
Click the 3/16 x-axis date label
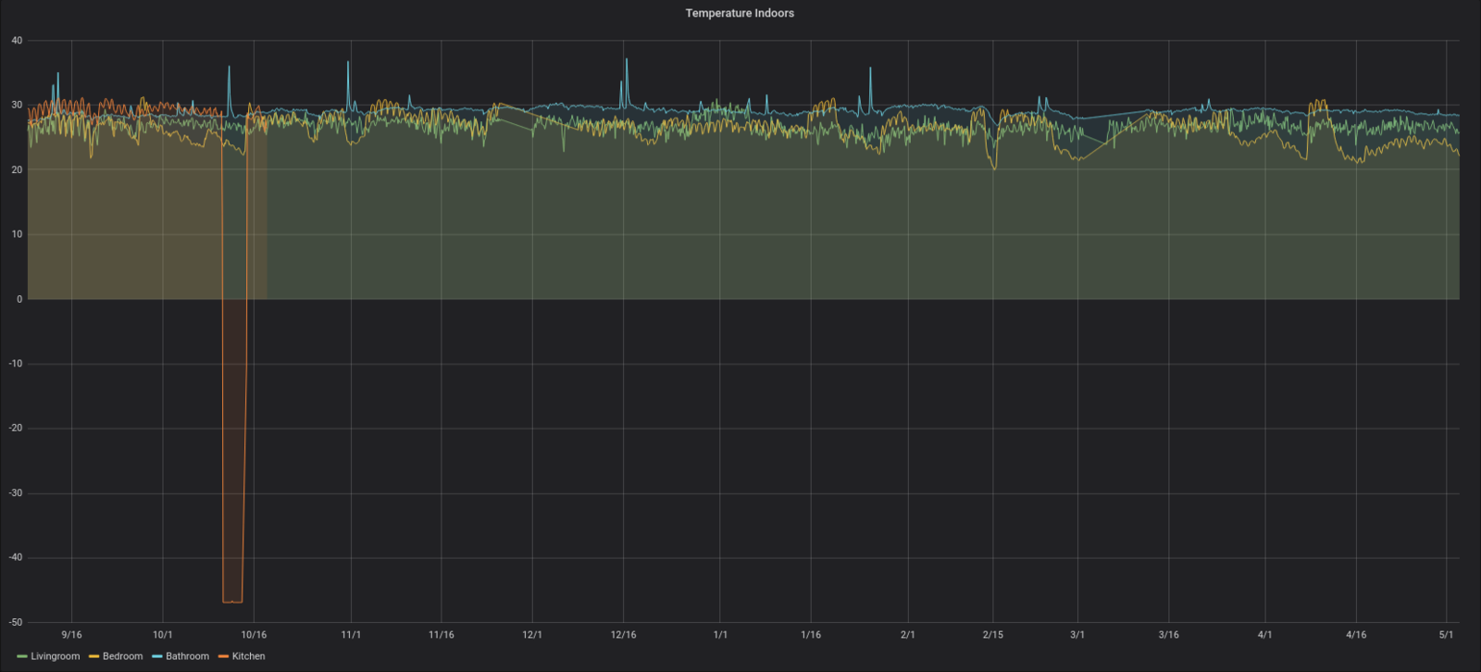pyautogui.click(x=1169, y=635)
